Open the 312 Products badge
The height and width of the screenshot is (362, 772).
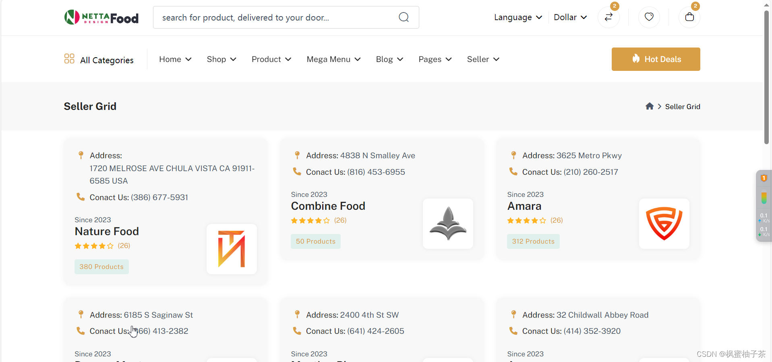point(533,241)
